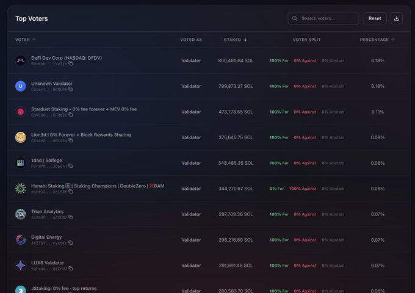415x293 pixels.
Task: Open Titan Analytics voter name
Action: (x=48, y=211)
